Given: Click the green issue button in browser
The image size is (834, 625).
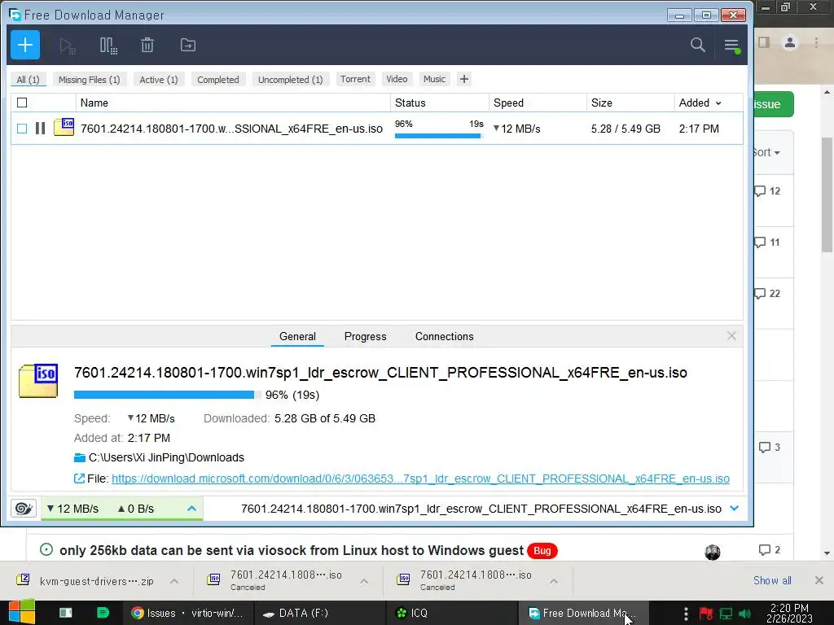Looking at the screenshot, I should pyautogui.click(x=774, y=104).
